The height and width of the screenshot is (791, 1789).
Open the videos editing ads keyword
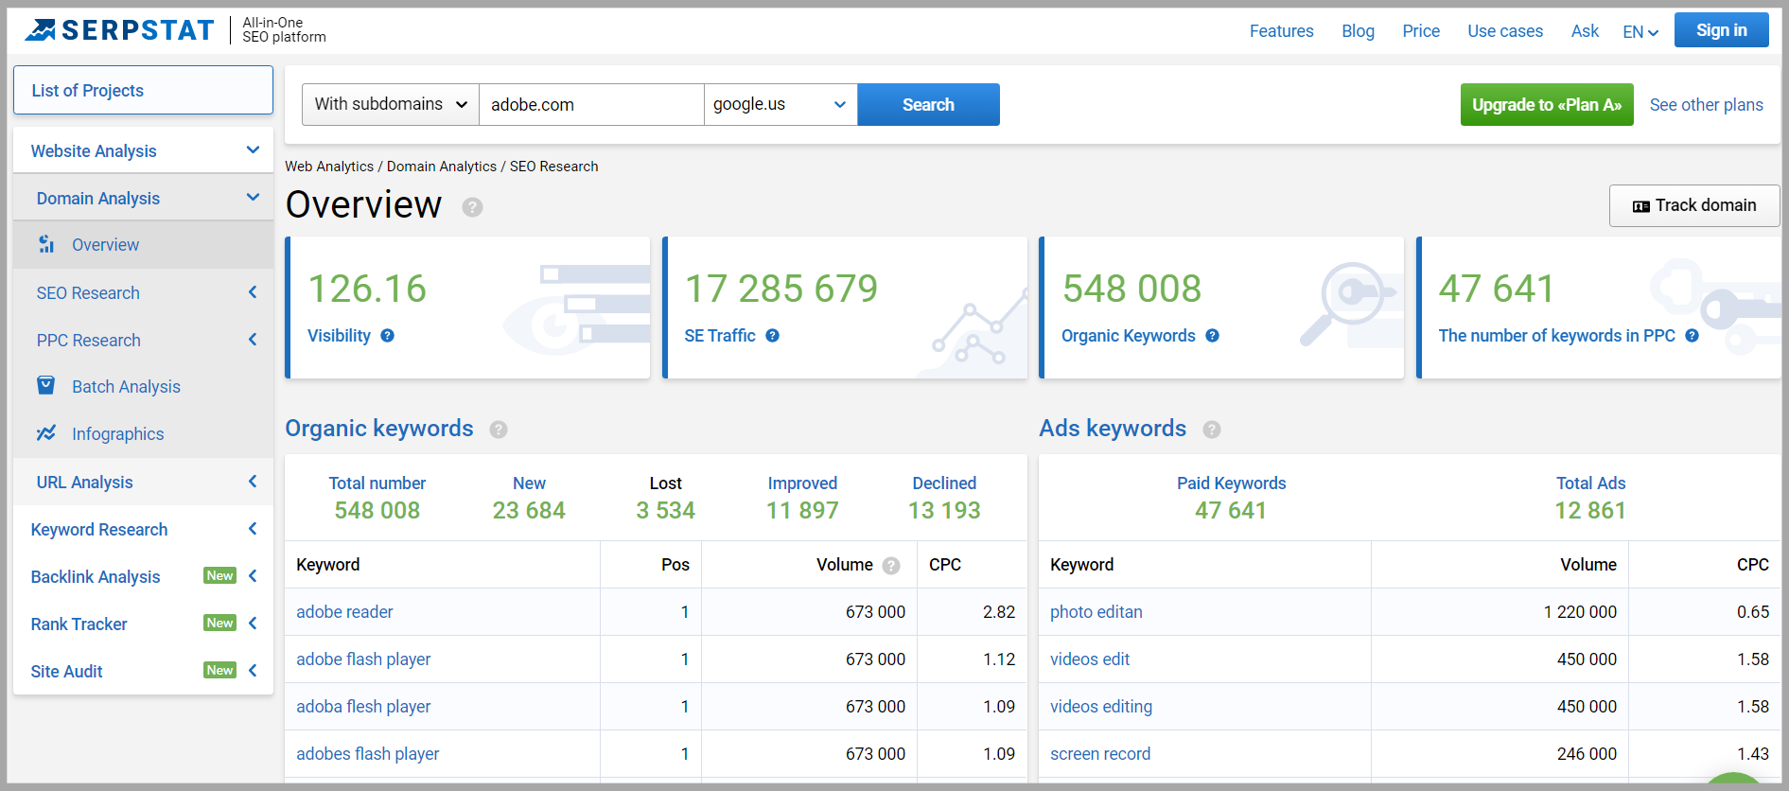tap(1101, 707)
